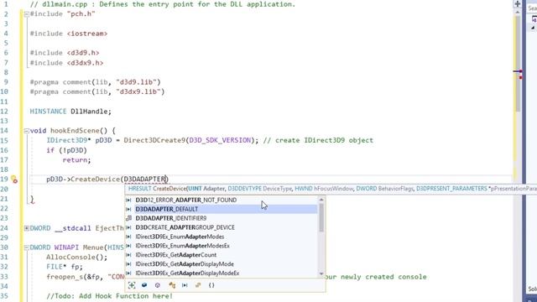The width and height of the screenshot is (537, 302).
Task: Toggle the IntelliSense classes filter (blue cube)
Action: (x=144, y=285)
